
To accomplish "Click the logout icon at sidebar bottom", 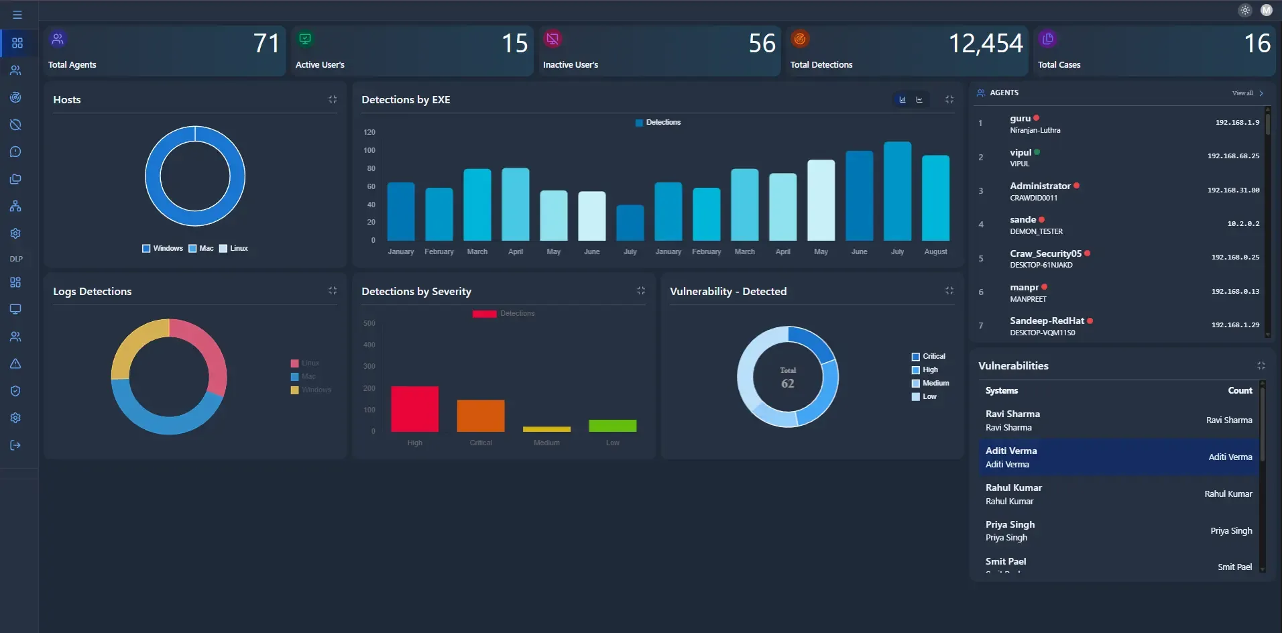I will pyautogui.click(x=15, y=445).
